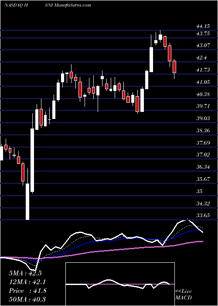
Task: Click the <<Live MACD label
Action: pos(184,295)
